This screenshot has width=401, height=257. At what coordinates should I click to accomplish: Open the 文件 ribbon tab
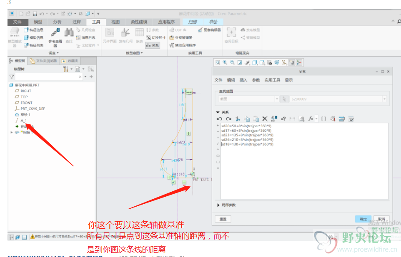click(18, 22)
